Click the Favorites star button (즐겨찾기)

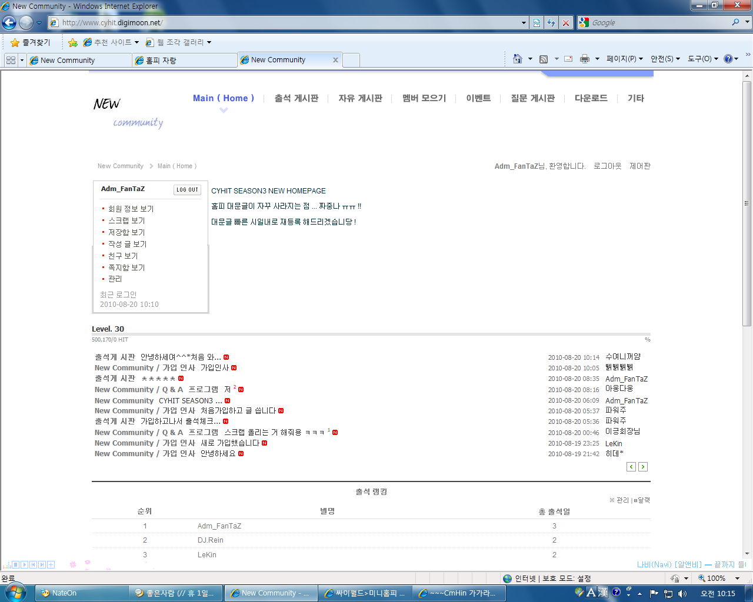(31, 42)
